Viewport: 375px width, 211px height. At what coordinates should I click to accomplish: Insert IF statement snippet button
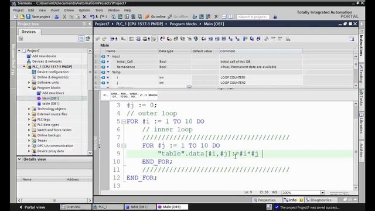[x=105, y=95]
